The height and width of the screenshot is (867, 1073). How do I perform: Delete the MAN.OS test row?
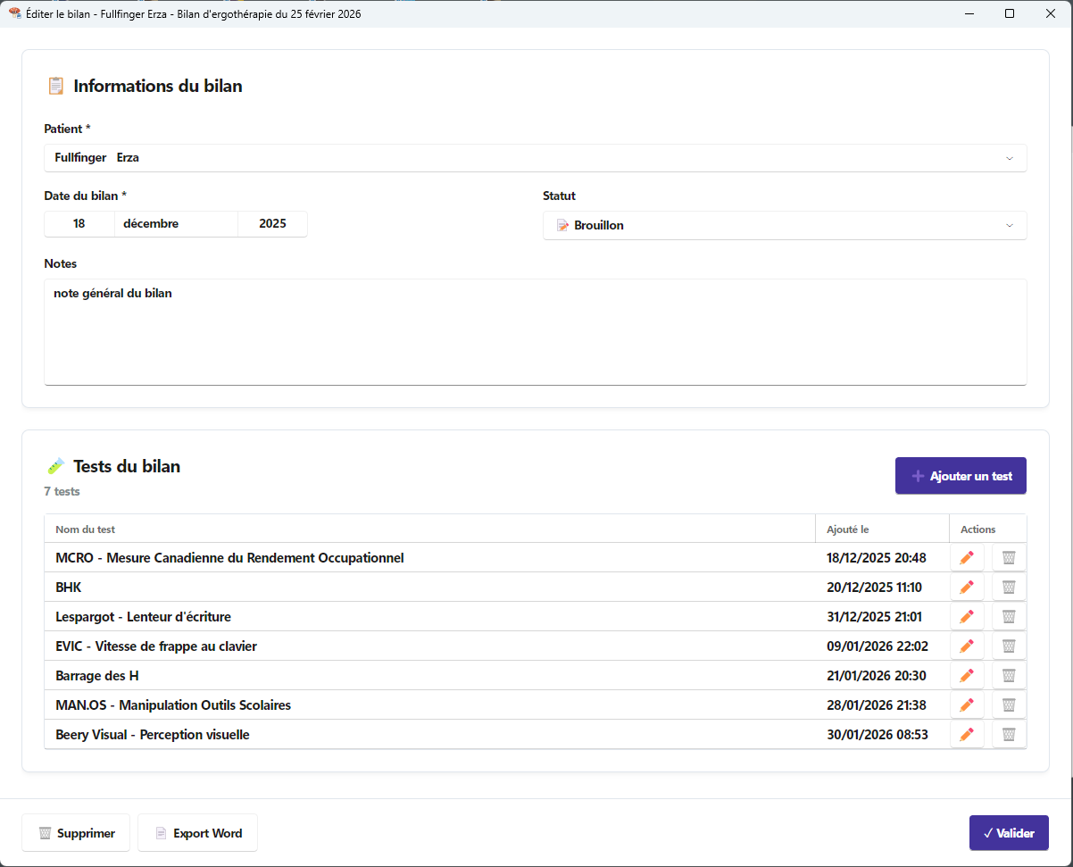click(1009, 705)
